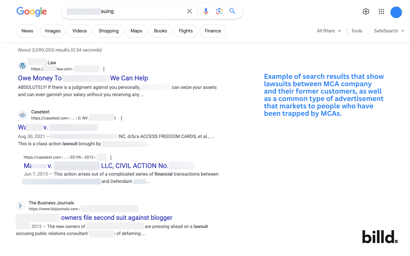Open the Google apps grid
Viewport: 410px width, 256px height.
[382, 11]
